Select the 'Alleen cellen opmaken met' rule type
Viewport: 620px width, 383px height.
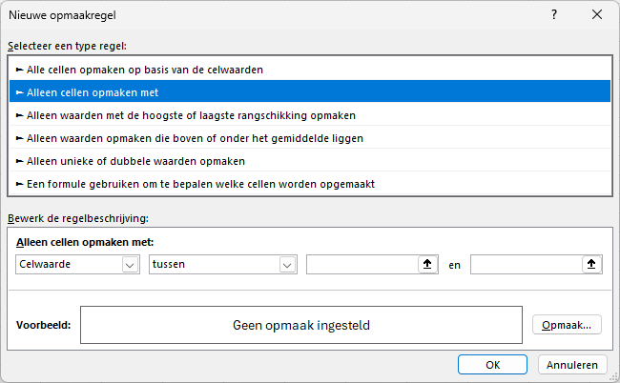pos(88,92)
